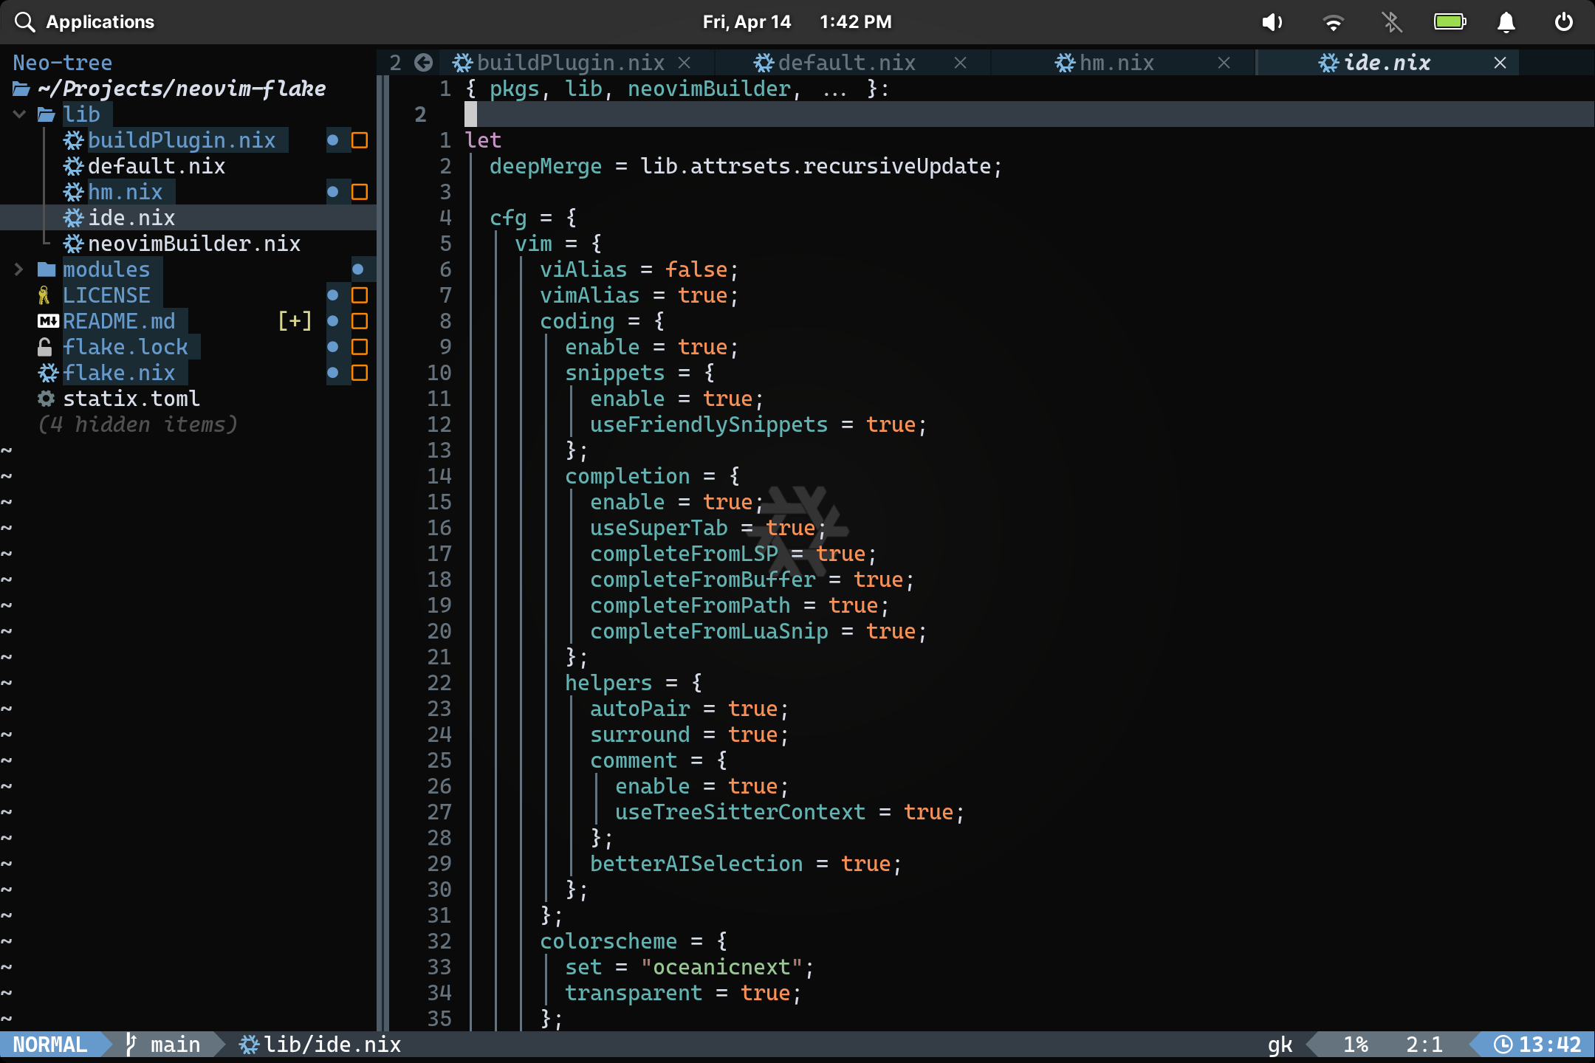Click the orange status square beside LICENSE
This screenshot has height=1063, width=1595.
click(x=360, y=295)
